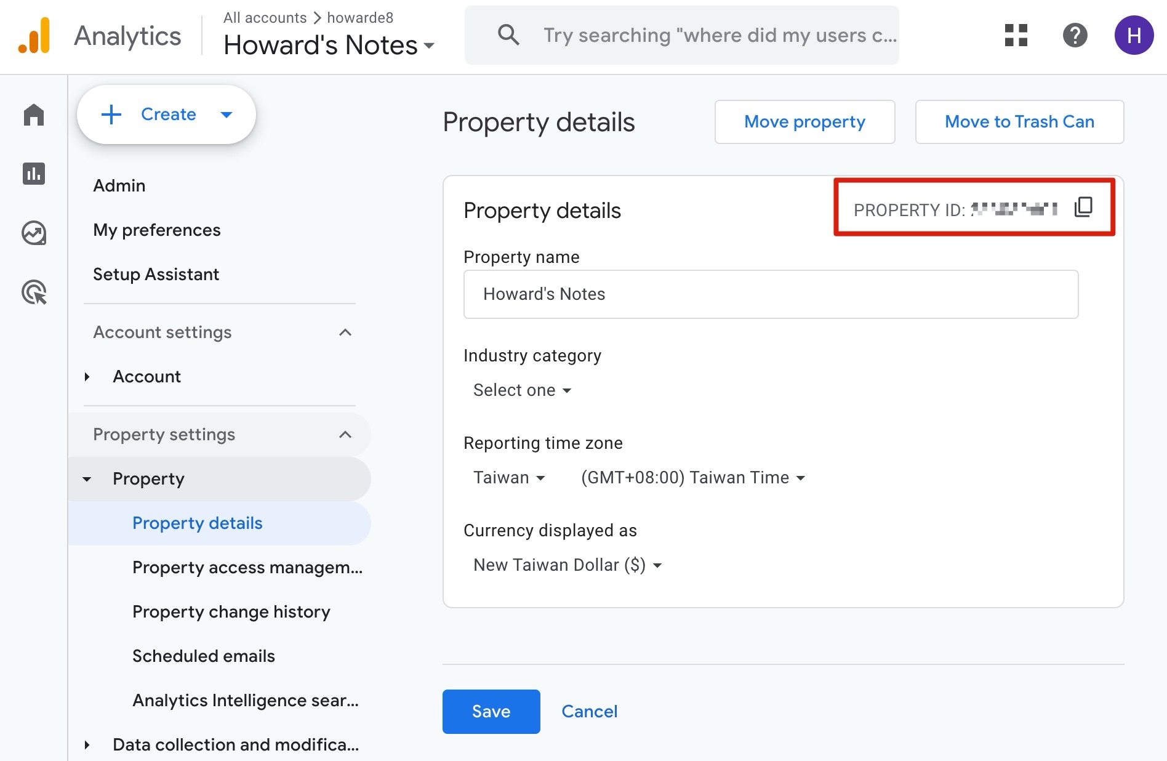Open the New Taiwan Dollar currency dropdown
The image size is (1167, 761).
(567, 565)
